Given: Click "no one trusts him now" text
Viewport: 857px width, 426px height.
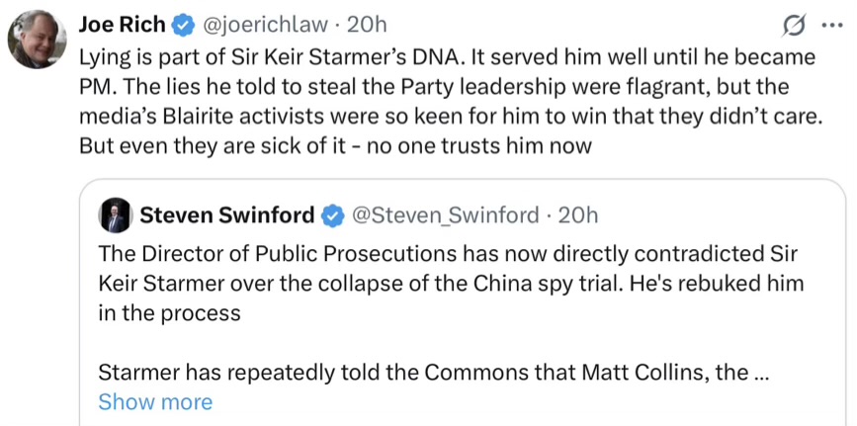Looking at the screenshot, I should click(480, 145).
